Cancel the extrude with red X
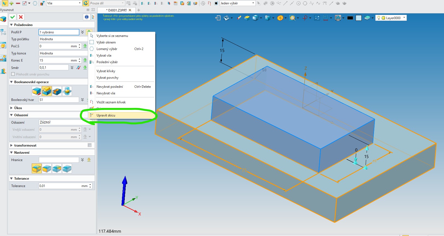This screenshot has width=444, height=236. pos(21,17)
